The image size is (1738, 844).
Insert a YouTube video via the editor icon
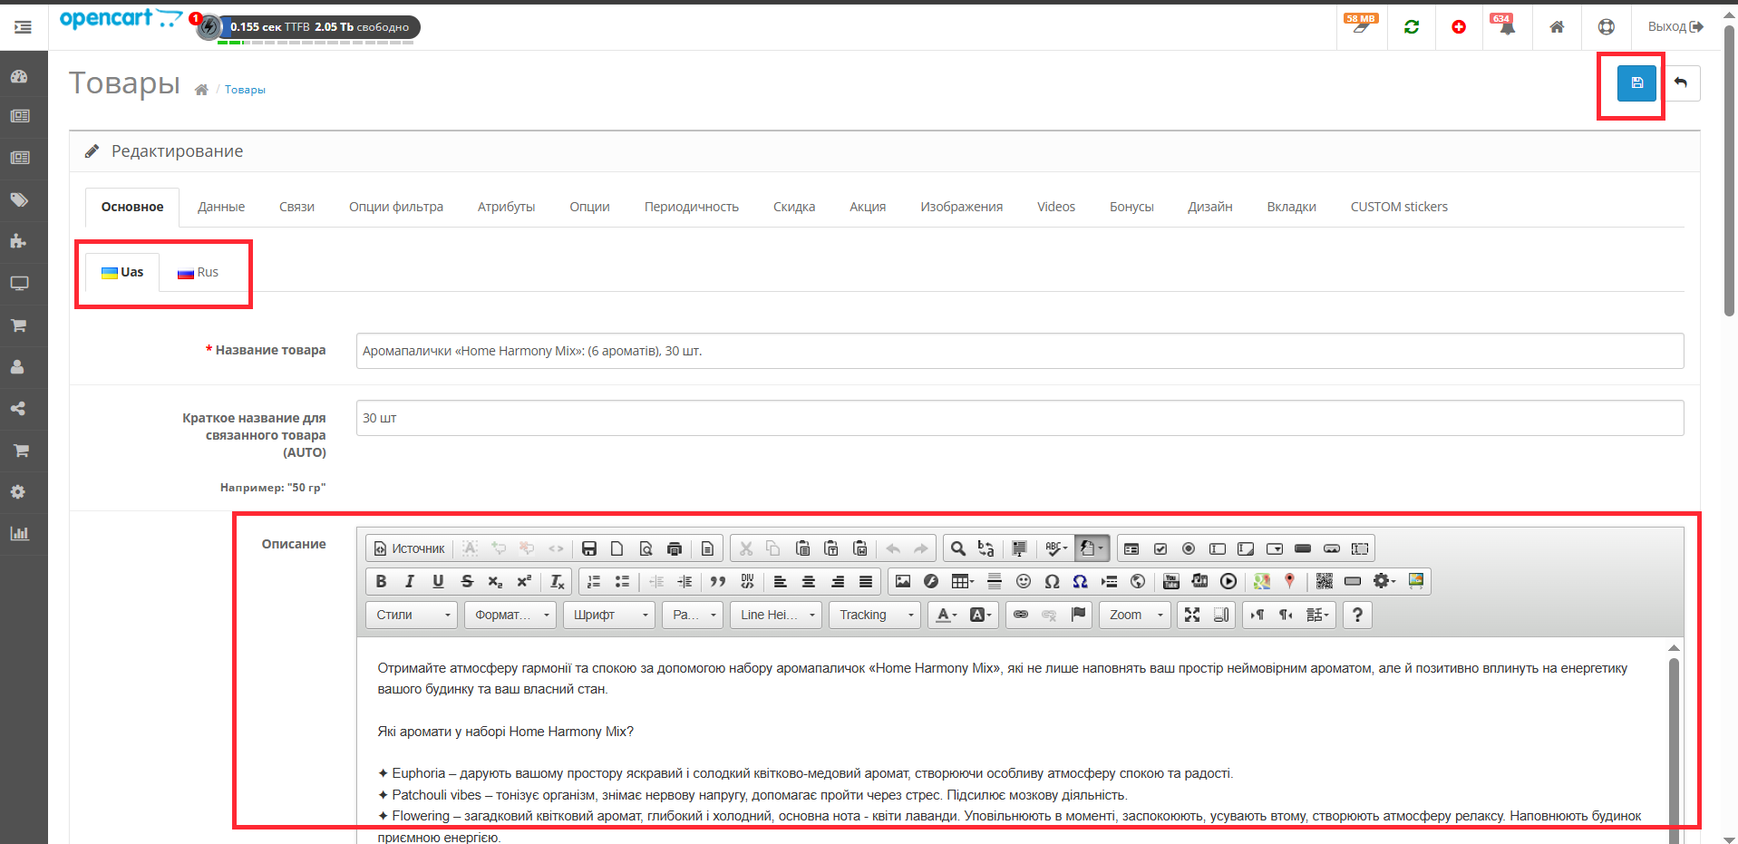point(1171,581)
